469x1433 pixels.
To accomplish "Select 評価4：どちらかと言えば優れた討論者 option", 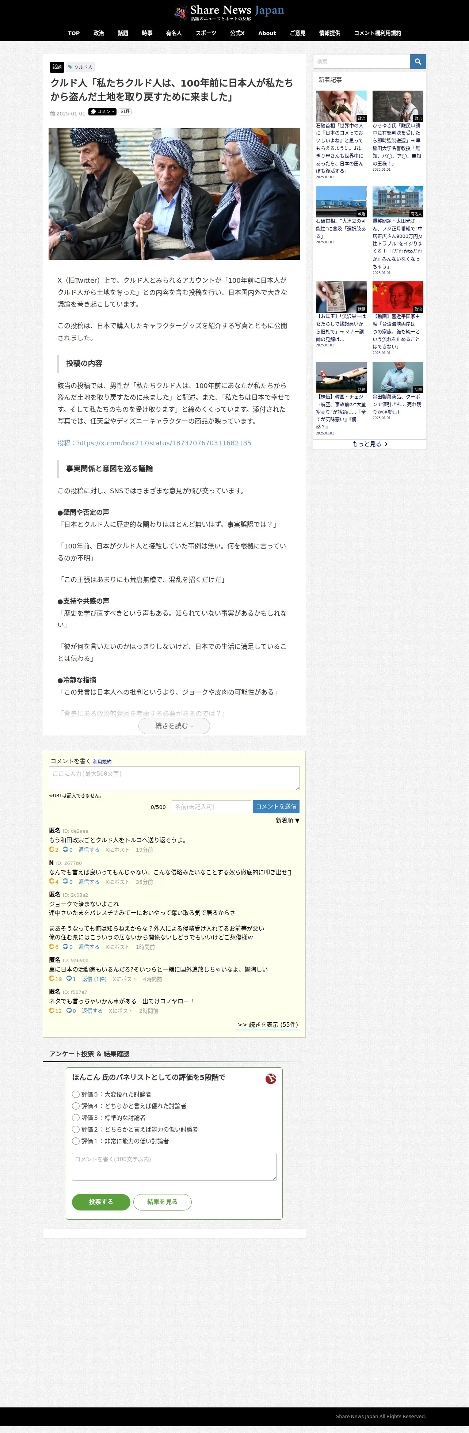I will (76, 1106).
